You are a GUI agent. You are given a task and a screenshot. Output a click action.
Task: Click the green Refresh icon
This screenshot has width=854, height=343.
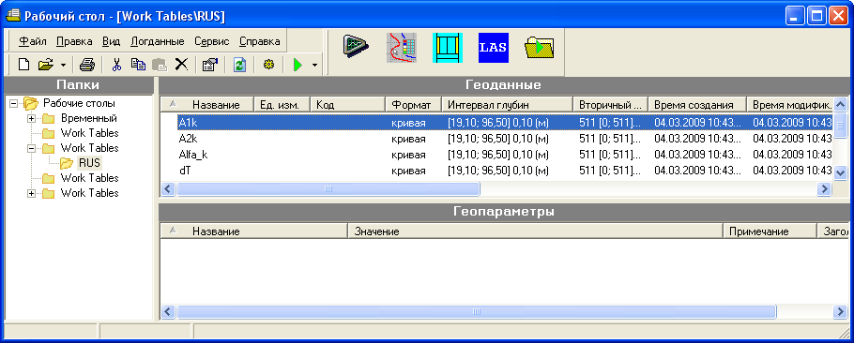point(240,65)
